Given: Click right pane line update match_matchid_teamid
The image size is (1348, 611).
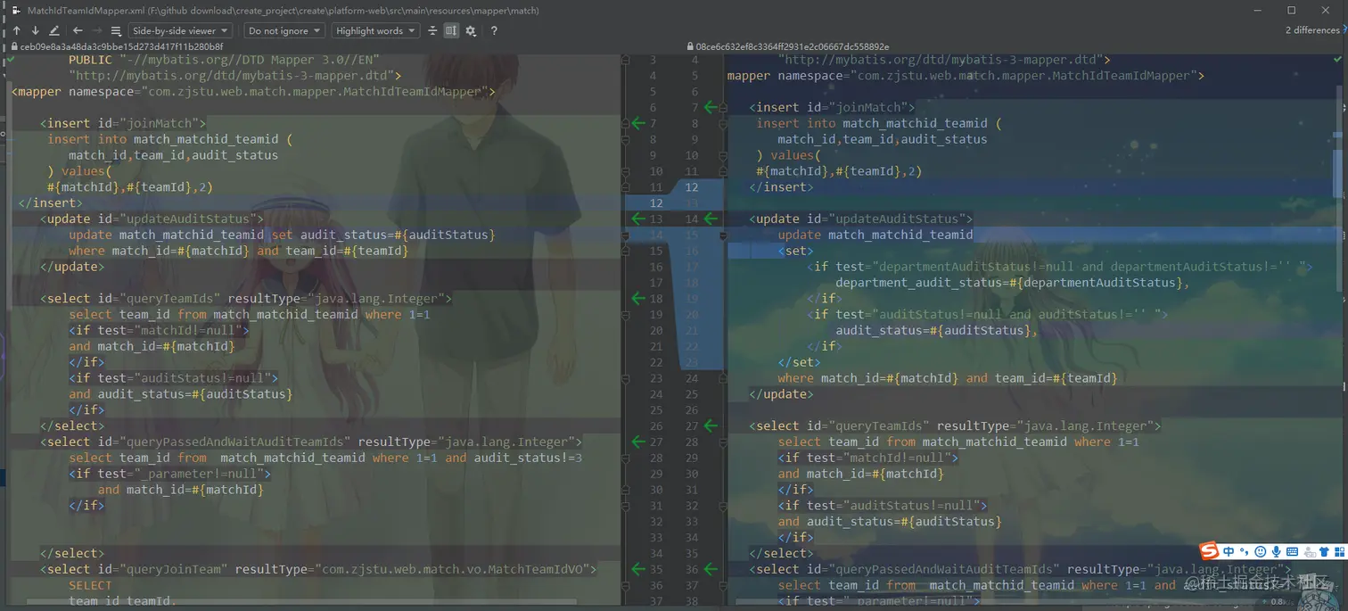Looking at the screenshot, I should tap(875, 235).
